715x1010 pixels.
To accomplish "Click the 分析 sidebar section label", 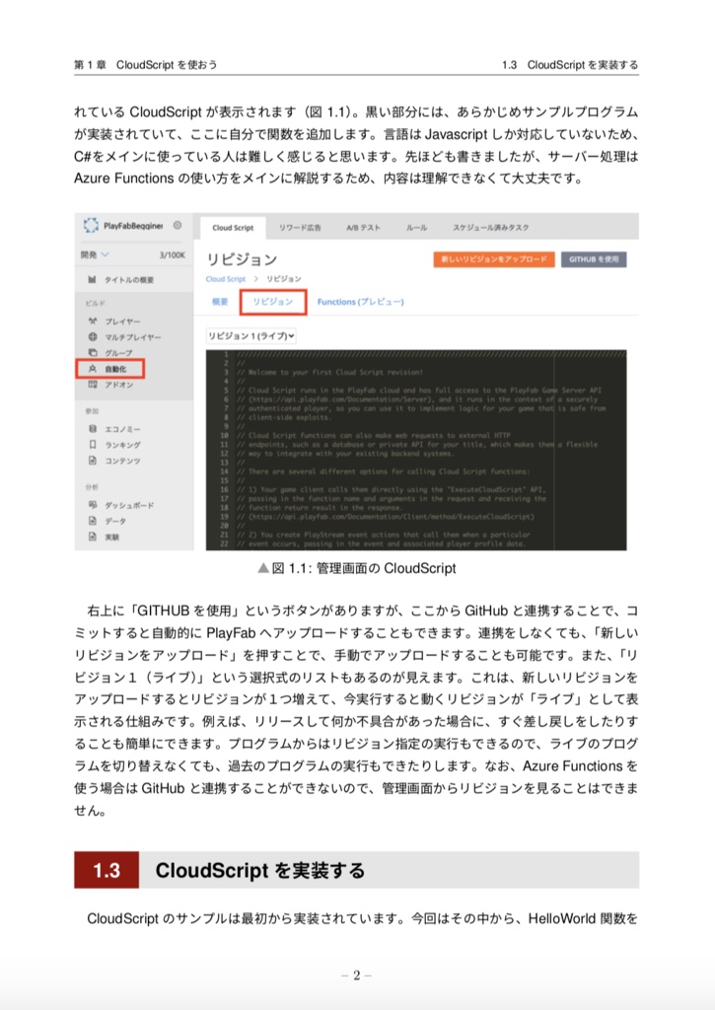I will 92,487.
